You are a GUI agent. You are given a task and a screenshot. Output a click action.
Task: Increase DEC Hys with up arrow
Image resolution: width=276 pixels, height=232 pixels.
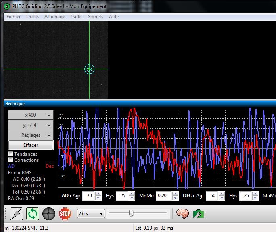[x=255, y=193]
